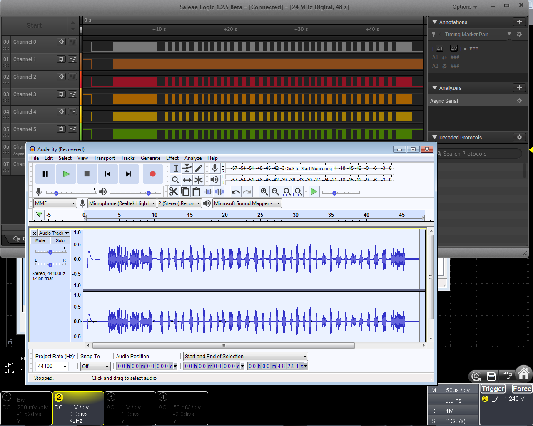Viewport: 533px width, 426px height.
Task: Add a new annotation in Saleae Logic
Action: [x=519, y=22]
